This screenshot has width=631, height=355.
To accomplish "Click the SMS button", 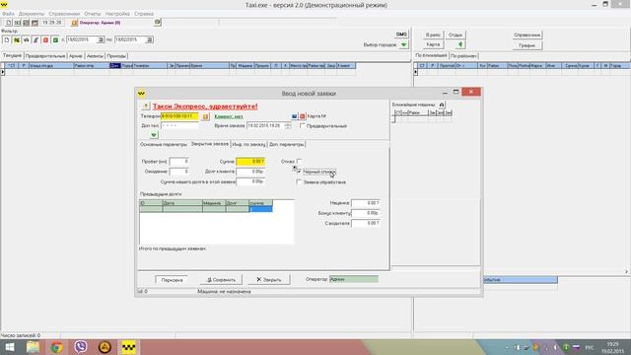I will pos(401,35).
